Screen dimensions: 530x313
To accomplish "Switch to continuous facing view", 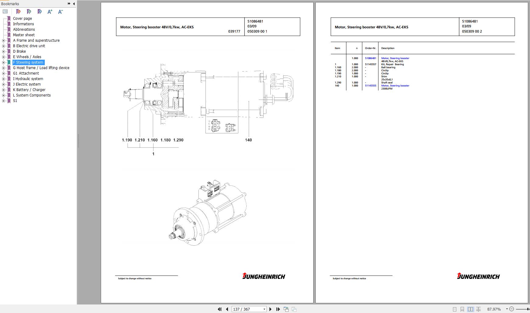I will pyautogui.click(x=478, y=309).
